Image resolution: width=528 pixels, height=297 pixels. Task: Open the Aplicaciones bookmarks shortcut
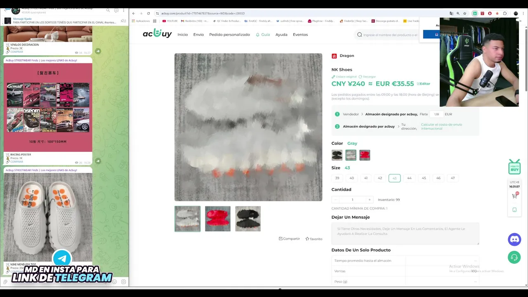pos(141,21)
